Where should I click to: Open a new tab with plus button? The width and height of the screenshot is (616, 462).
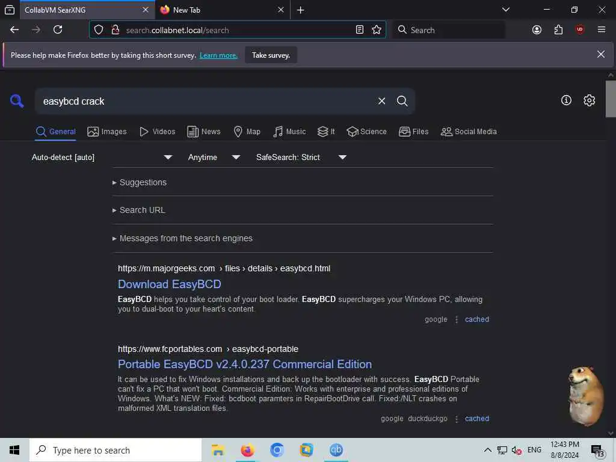tap(301, 10)
